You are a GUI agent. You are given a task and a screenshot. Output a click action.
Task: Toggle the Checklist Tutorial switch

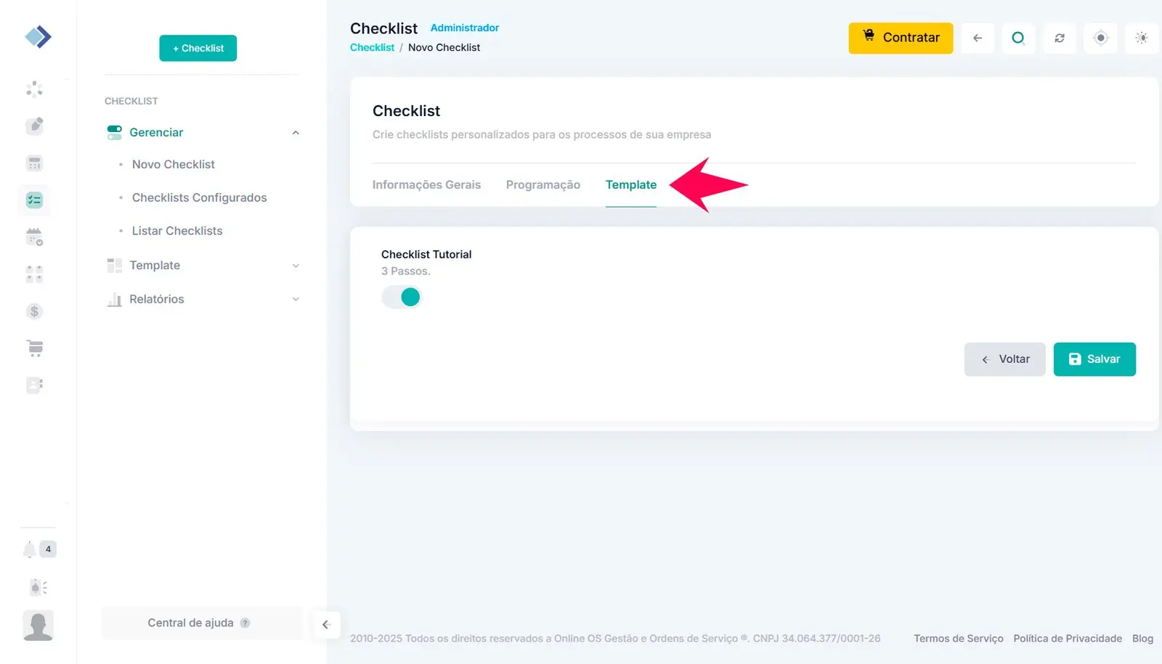pos(402,297)
